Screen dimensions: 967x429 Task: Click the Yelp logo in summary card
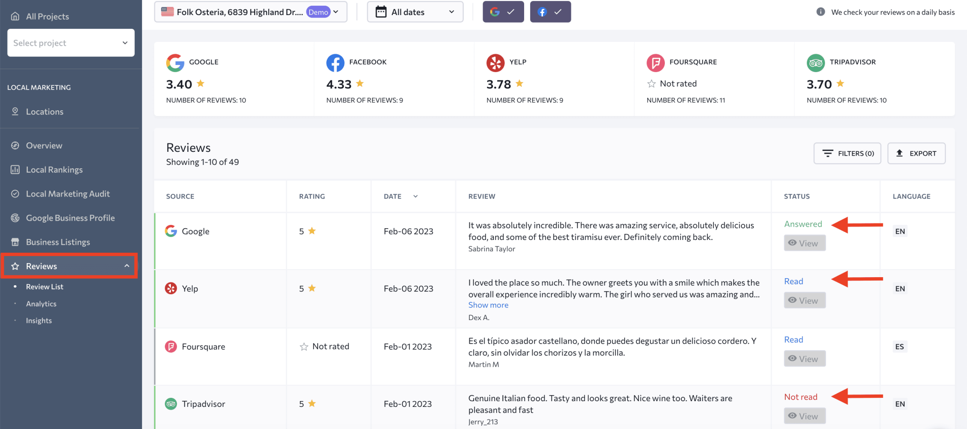pyautogui.click(x=495, y=63)
